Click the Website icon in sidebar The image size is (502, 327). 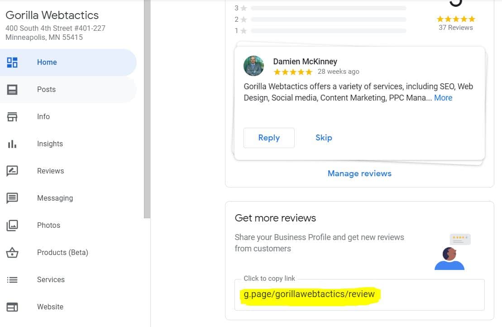(12, 307)
